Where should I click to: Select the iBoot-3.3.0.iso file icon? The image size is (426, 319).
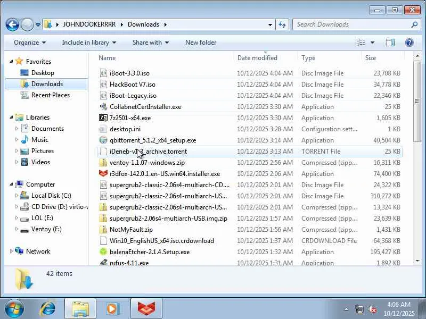[103, 73]
